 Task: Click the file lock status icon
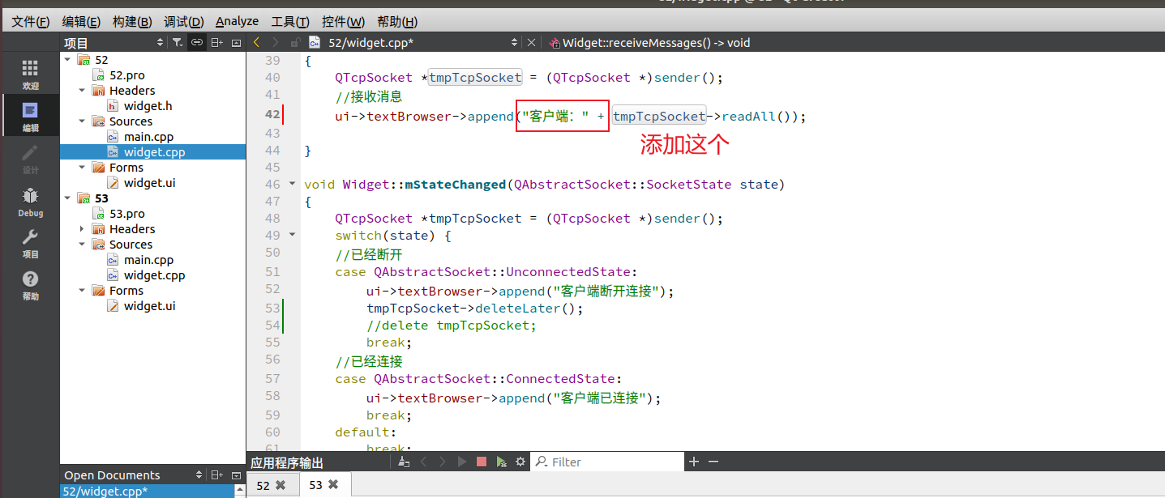point(295,42)
